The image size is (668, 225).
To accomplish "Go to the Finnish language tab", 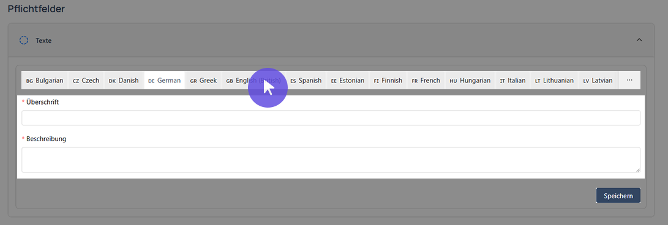I will pyautogui.click(x=388, y=80).
